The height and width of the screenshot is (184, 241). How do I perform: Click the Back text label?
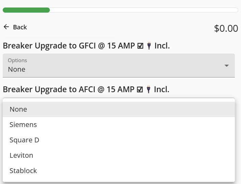[x=20, y=27]
